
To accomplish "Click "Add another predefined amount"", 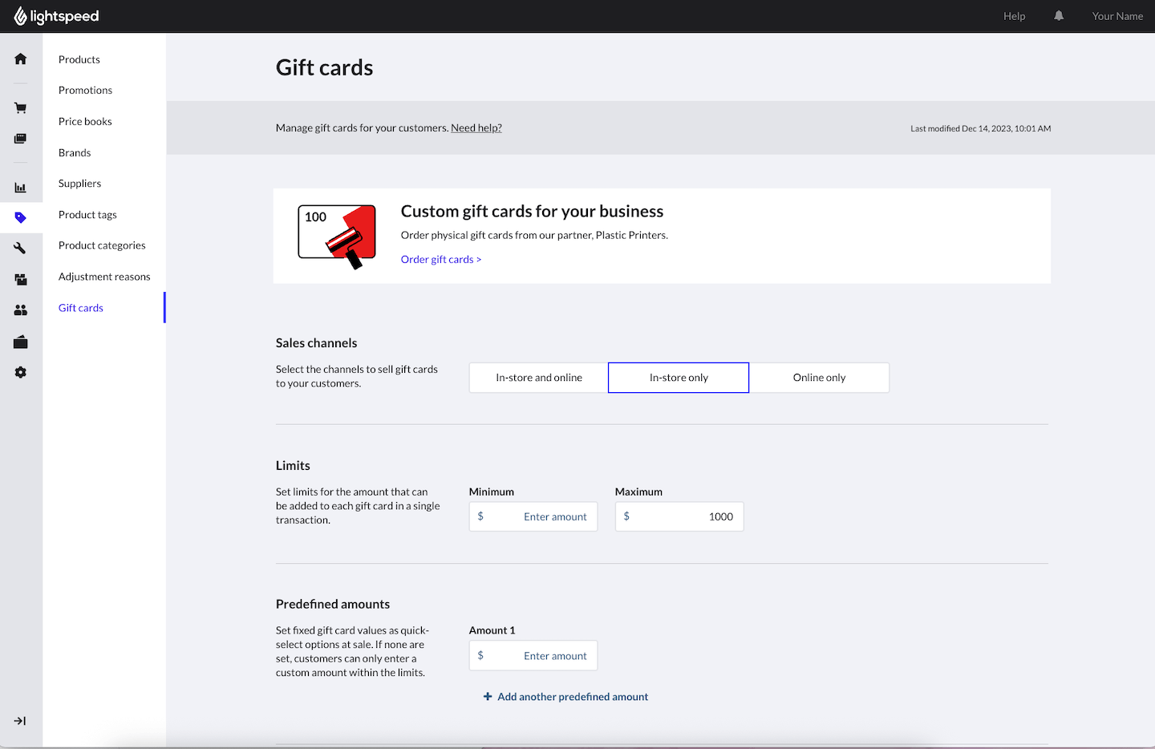I will click(566, 697).
